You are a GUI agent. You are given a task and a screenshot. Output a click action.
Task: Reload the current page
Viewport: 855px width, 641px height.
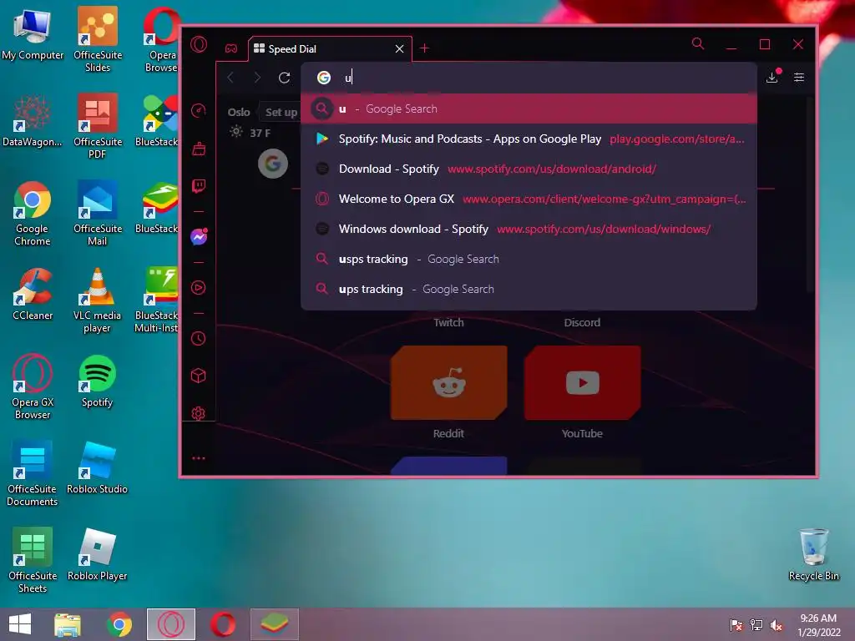pos(284,78)
